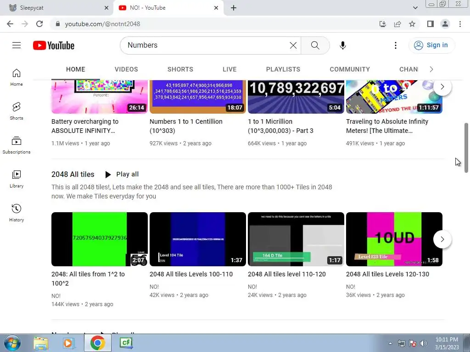Play the 10,789,322,697 thumbnail

coord(296,97)
